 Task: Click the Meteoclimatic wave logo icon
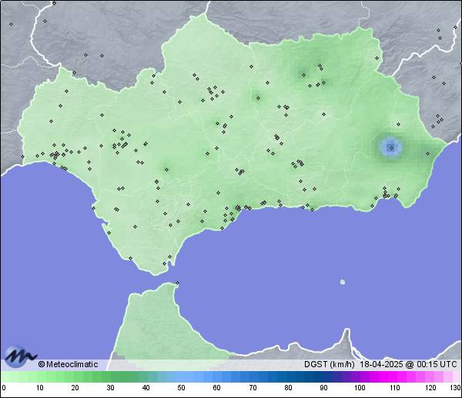(20, 356)
